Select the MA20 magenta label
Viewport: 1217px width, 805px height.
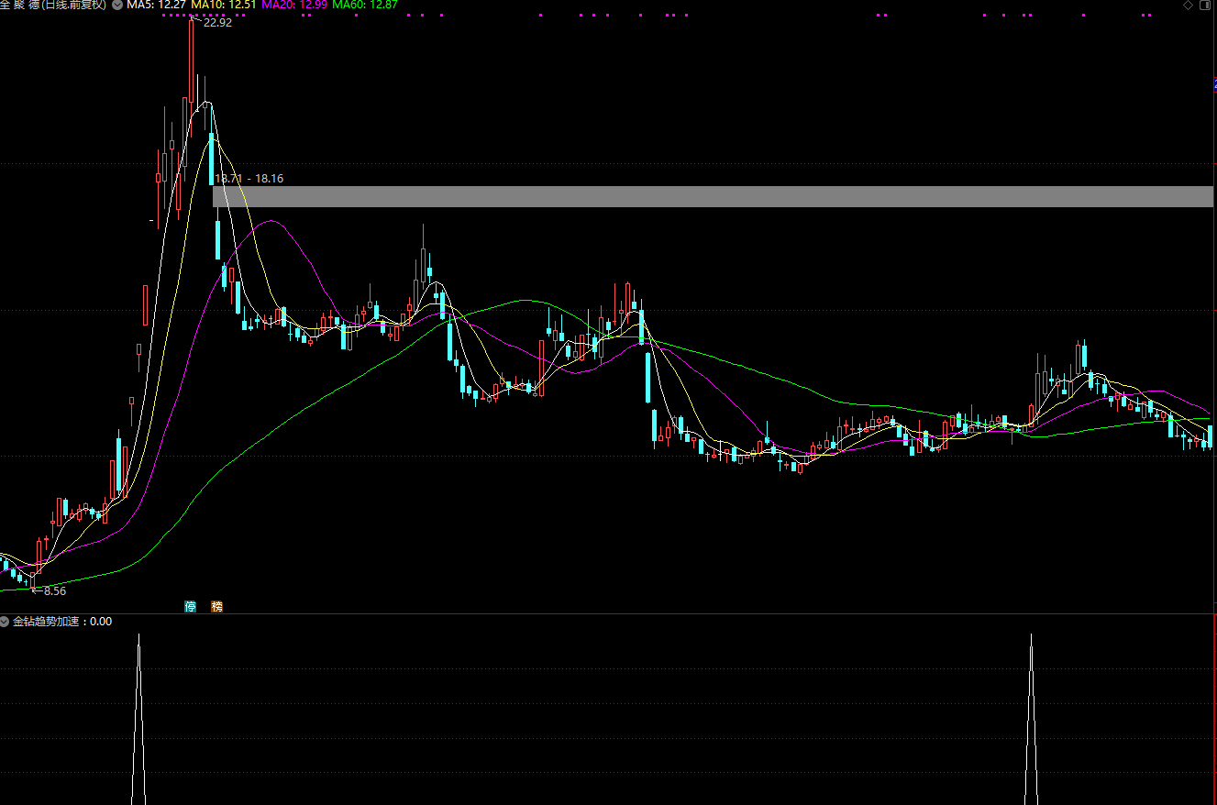295,5
